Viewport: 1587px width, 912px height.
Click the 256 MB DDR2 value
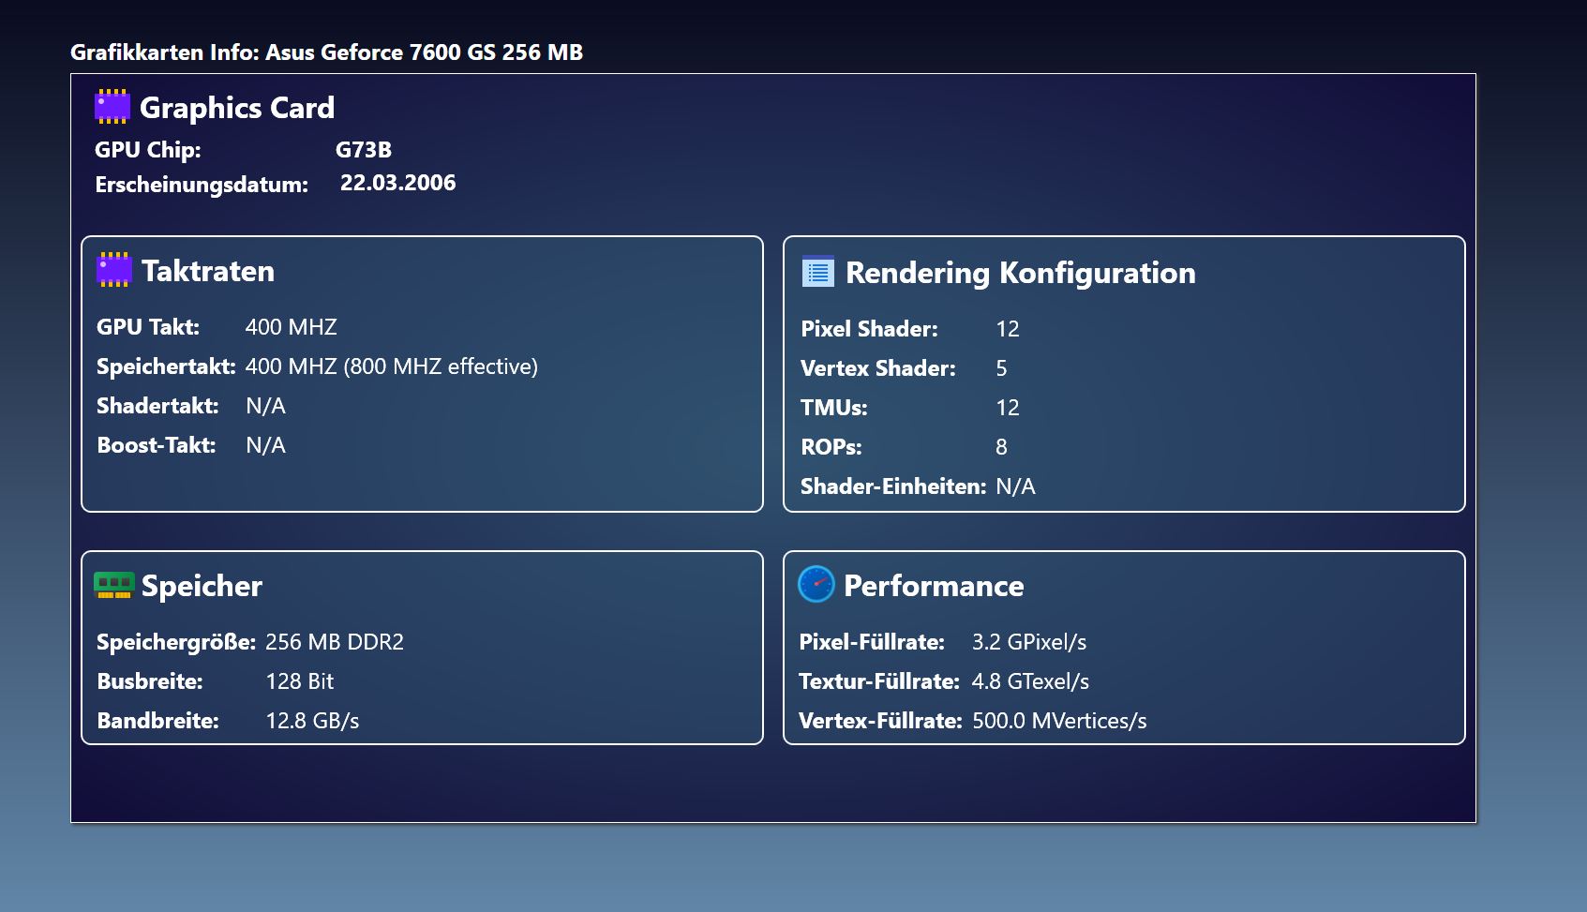(335, 642)
